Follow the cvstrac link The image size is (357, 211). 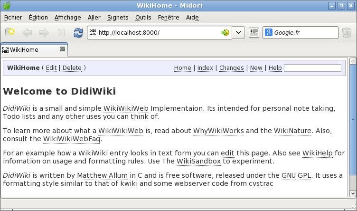point(261,183)
